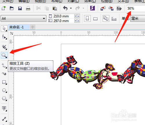Open the redo history dropdown arrow
This screenshot has width=145, height=125.
(83, 8)
